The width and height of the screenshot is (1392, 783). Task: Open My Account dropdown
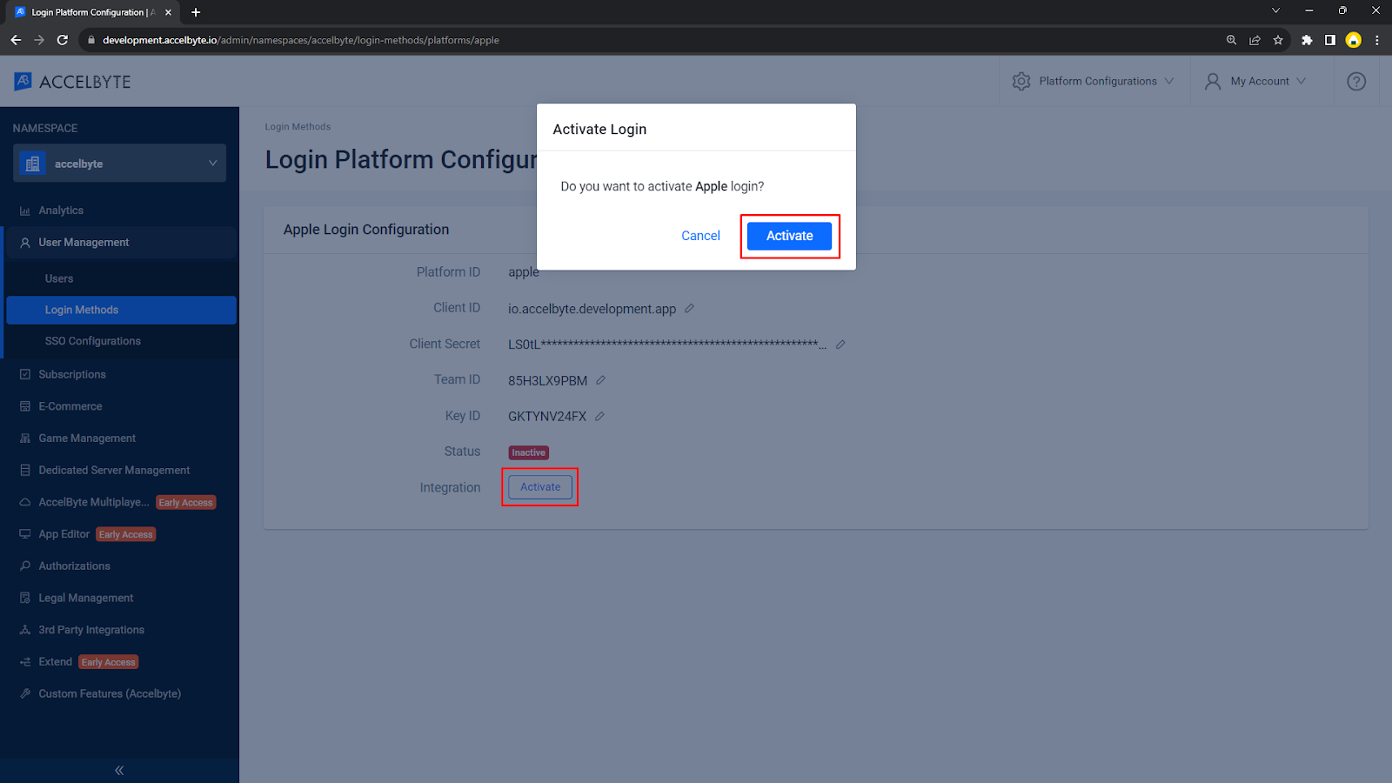(1255, 81)
